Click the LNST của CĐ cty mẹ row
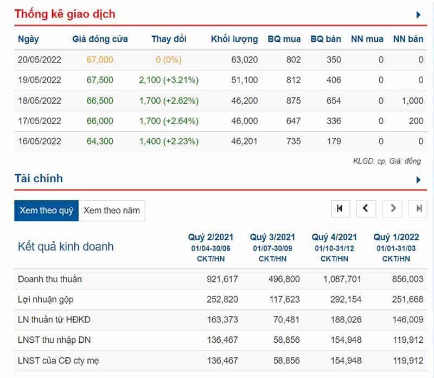The width and height of the screenshot is (434, 378). coord(58,360)
